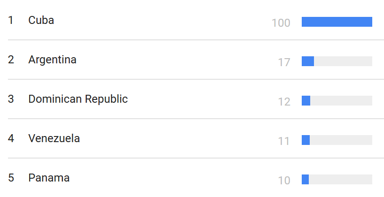Screen dimensions: 384x197
Task: Click Panama's blue bar segment
Action: [305, 179]
